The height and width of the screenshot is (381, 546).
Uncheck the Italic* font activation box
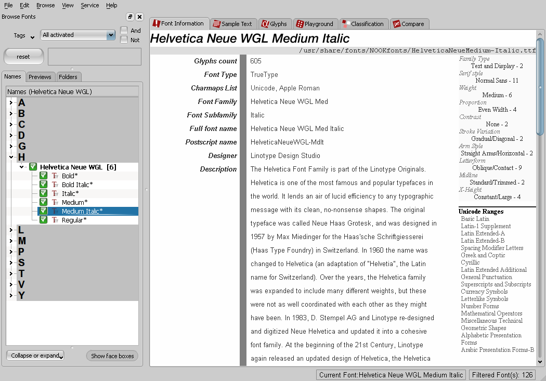[43, 193]
